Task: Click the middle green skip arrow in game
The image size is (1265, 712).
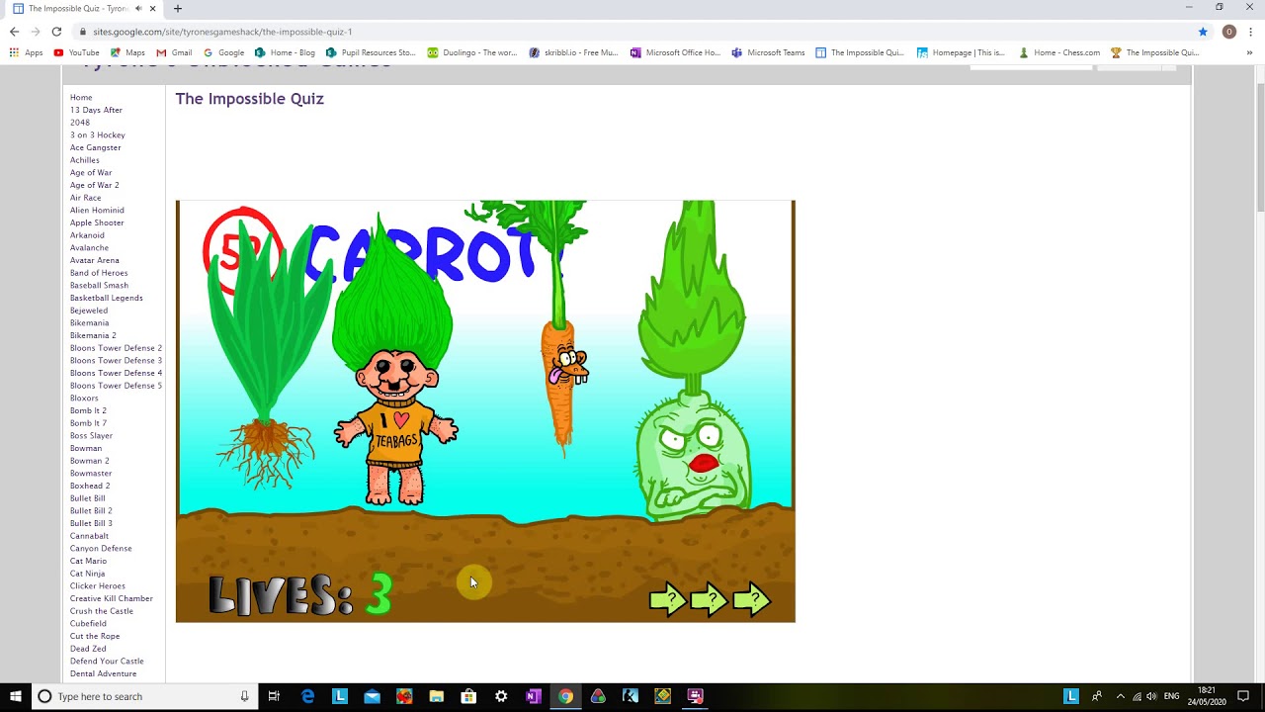Action: (710, 599)
